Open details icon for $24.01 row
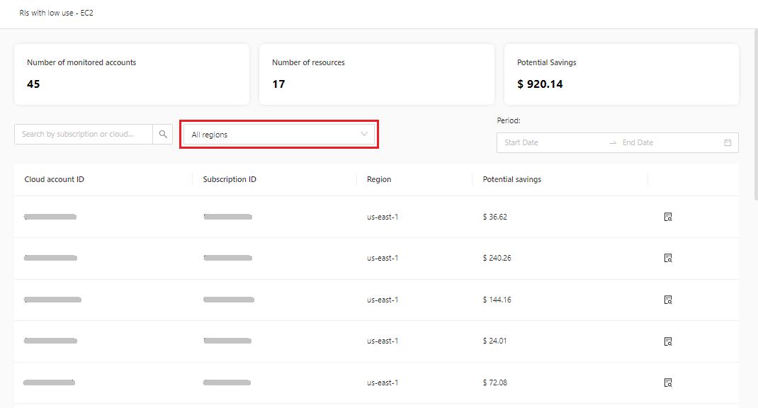This screenshot has width=758, height=408. [667, 341]
